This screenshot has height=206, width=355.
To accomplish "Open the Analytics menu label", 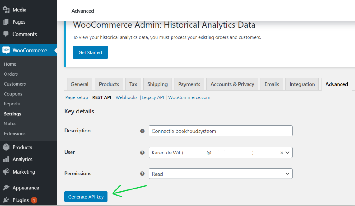I will click(22, 159).
